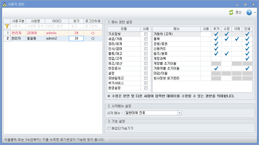The image size is (259, 145).
Task: Click the 사원명 검색 filter field
Action: [35, 26]
